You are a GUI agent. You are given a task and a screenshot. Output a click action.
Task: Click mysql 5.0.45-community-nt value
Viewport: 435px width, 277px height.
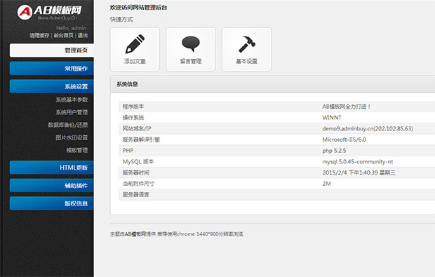357,162
